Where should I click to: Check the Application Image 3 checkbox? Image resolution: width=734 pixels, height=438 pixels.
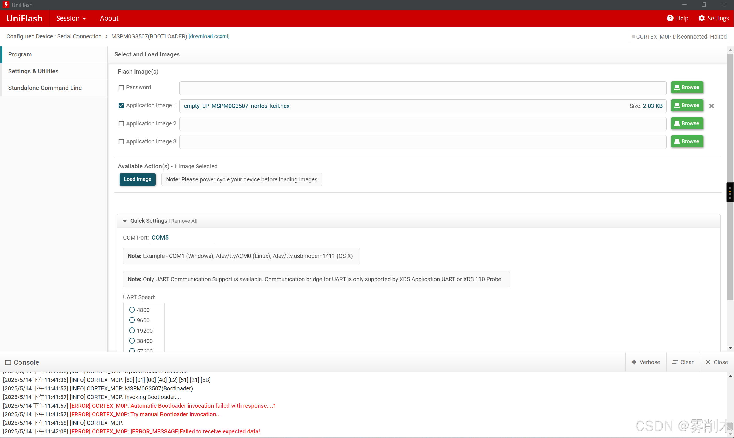coord(121,142)
